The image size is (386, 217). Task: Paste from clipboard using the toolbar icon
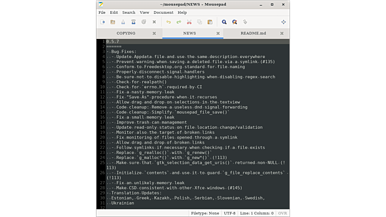209,22
